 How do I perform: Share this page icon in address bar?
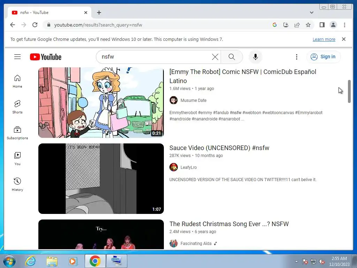pos(297,25)
